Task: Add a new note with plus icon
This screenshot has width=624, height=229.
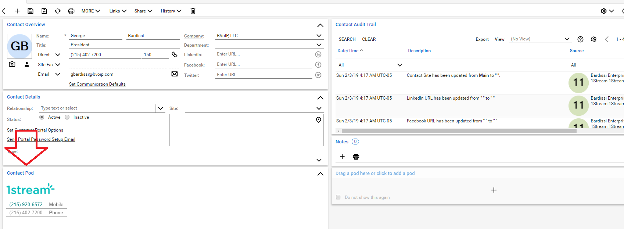Action: click(x=342, y=157)
